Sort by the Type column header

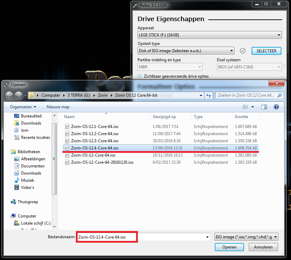pos(198,117)
